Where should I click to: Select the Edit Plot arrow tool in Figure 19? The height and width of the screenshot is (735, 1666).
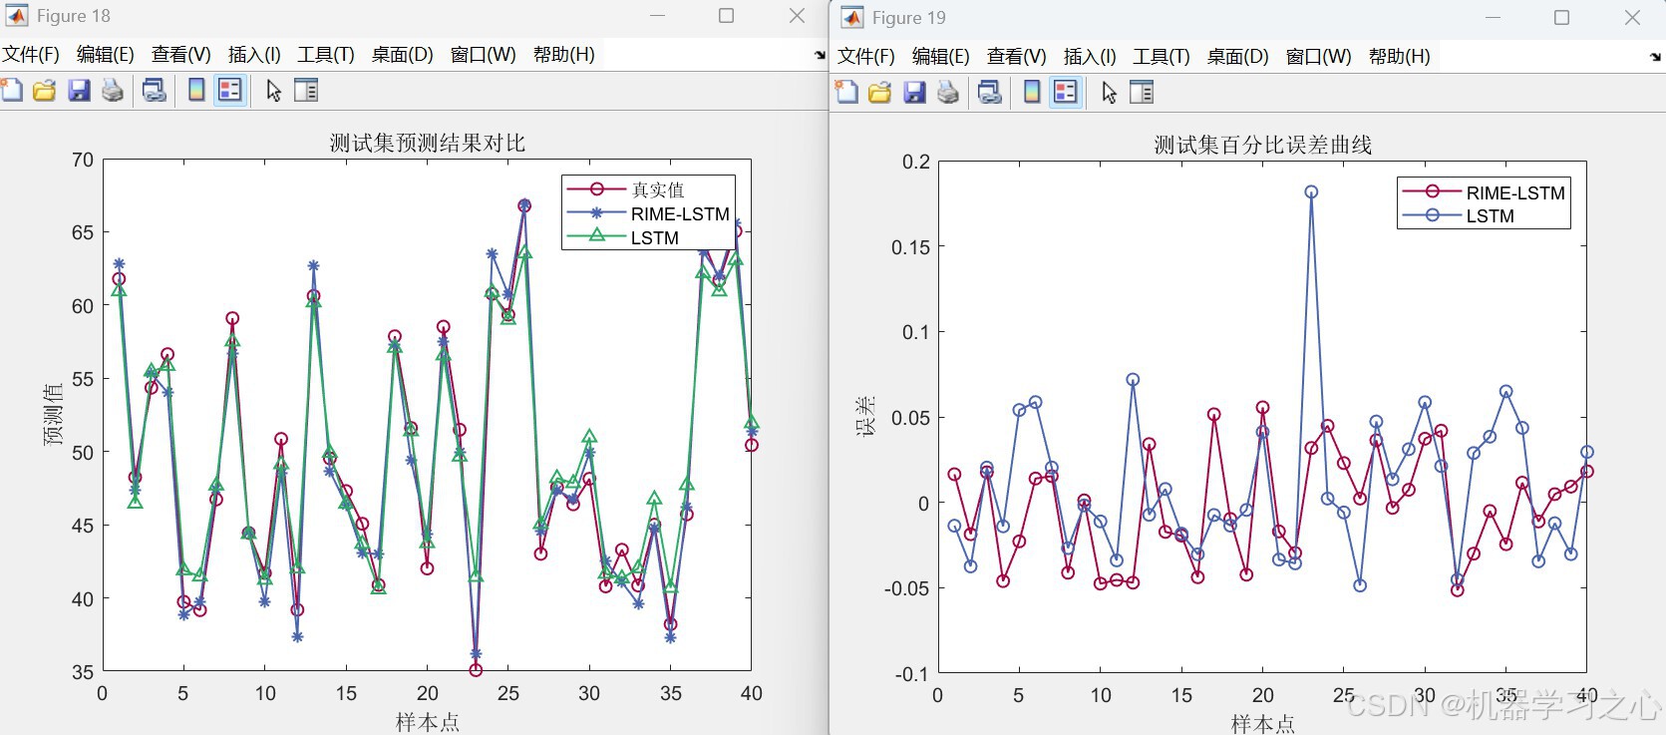click(x=1109, y=93)
